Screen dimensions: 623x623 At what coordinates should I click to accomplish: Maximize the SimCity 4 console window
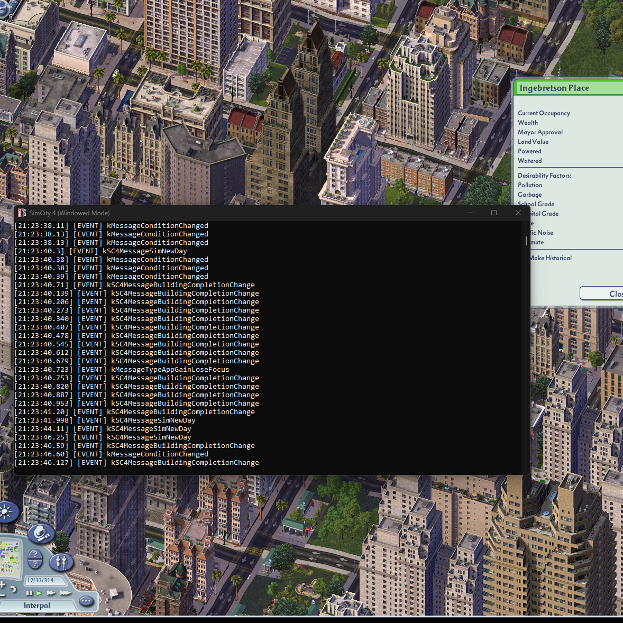493,212
